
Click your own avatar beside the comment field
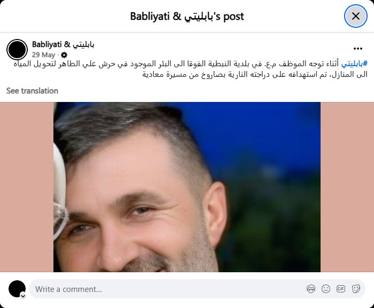pos(17,289)
